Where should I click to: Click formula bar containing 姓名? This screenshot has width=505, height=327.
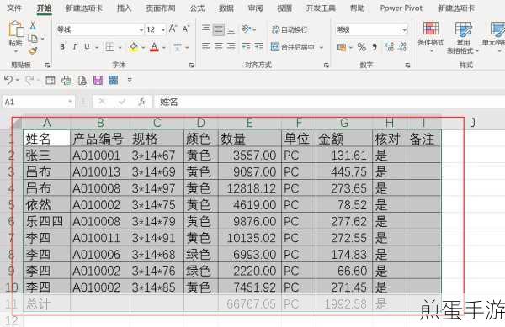tap(329, 102)
